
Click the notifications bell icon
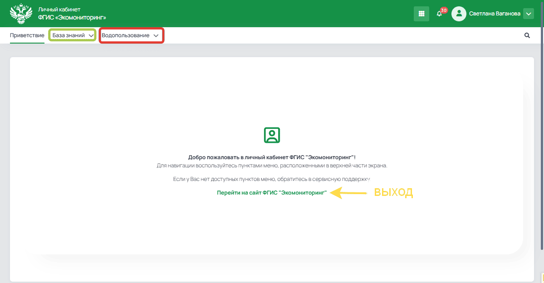439,14
